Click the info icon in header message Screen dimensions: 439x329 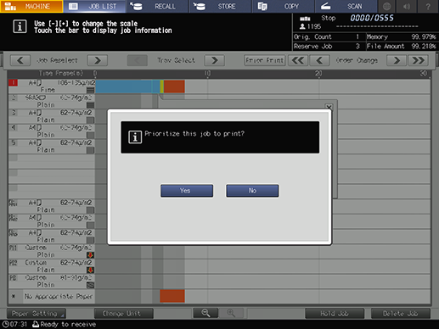[x=20, y=26]
